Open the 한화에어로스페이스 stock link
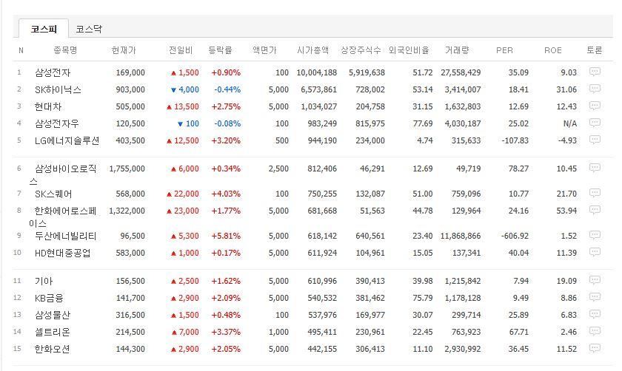 click(x=64, y=217)
